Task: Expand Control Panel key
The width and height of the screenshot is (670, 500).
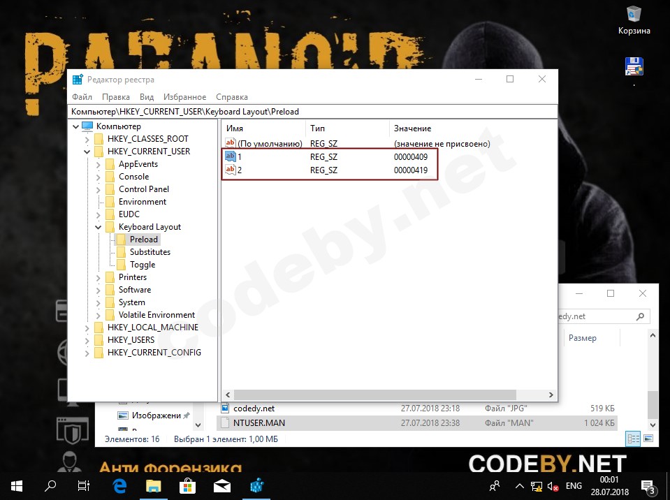Action: (99, 189)
